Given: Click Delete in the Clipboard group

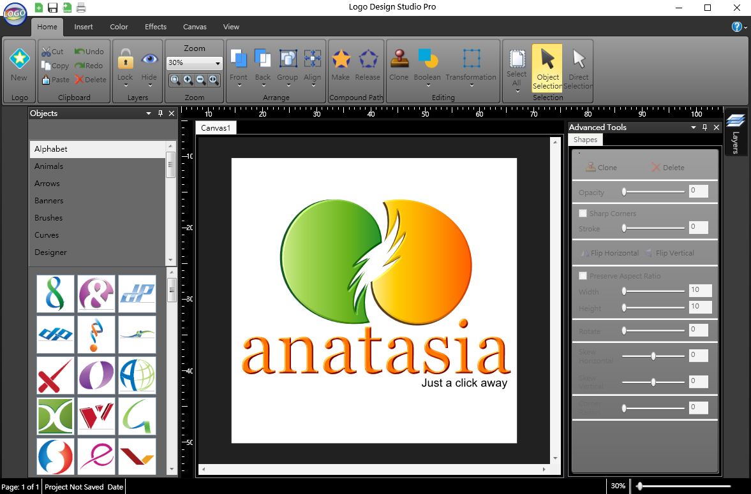Looking at the screenshot, I should pyautogui.click(x=90, y=80).
